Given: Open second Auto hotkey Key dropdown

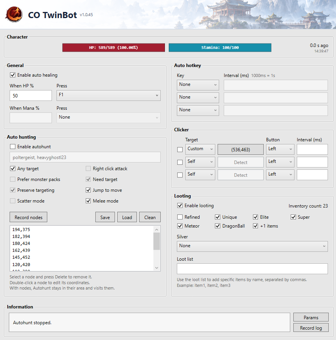Looking at the screenshot, I should pyautogui.click(x=198, y=97).
